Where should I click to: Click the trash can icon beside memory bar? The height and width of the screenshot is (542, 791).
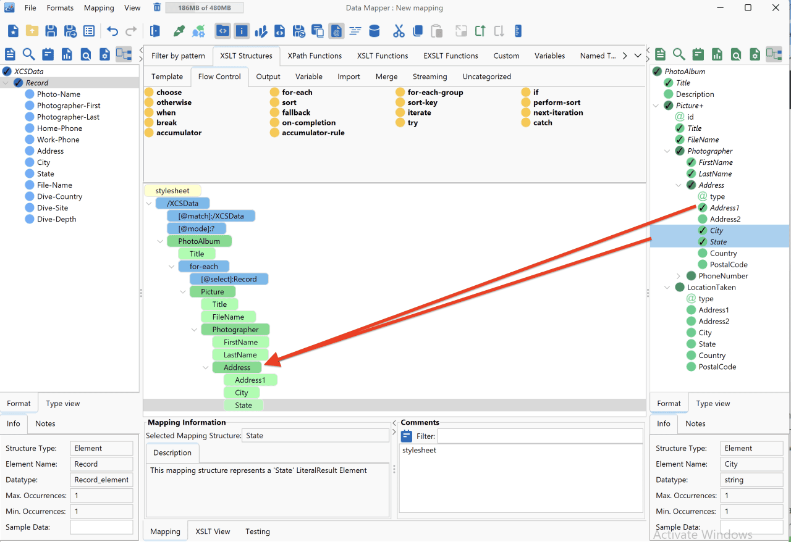coord(157,7)
